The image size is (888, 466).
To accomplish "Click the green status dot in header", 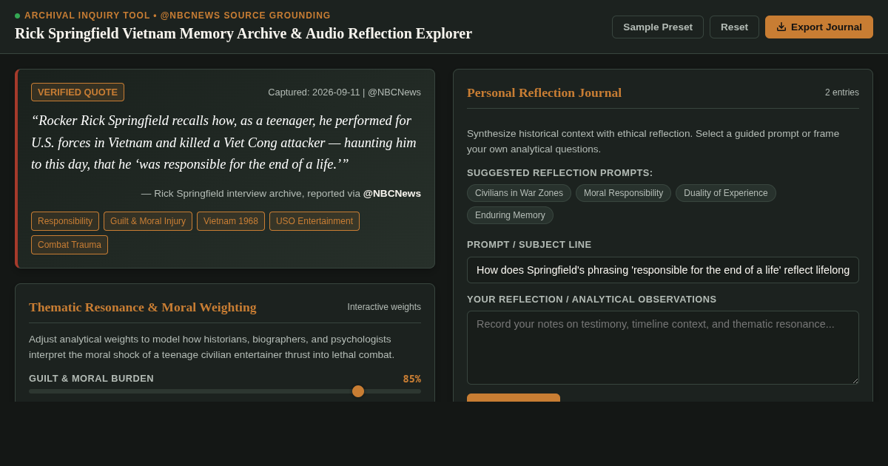I will pos(18,16).
